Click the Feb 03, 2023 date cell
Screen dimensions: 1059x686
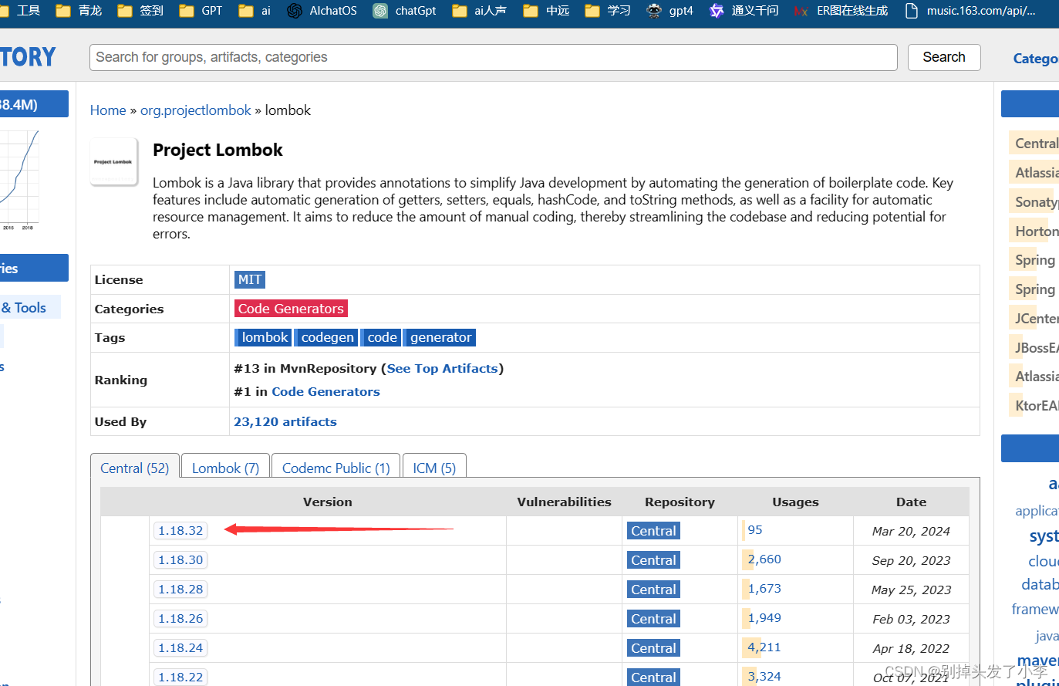point(911,619)
